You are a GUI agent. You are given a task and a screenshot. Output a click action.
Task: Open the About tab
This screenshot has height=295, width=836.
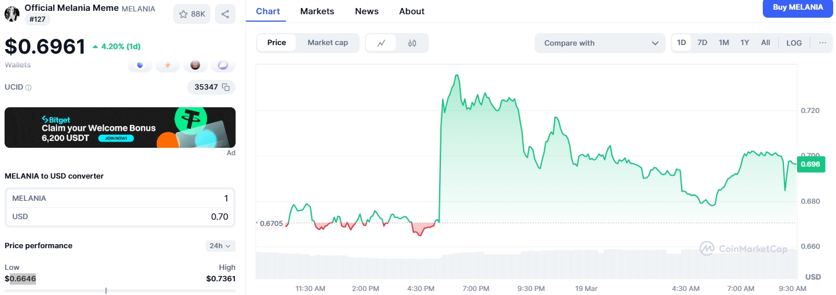[x=412, y=11]
